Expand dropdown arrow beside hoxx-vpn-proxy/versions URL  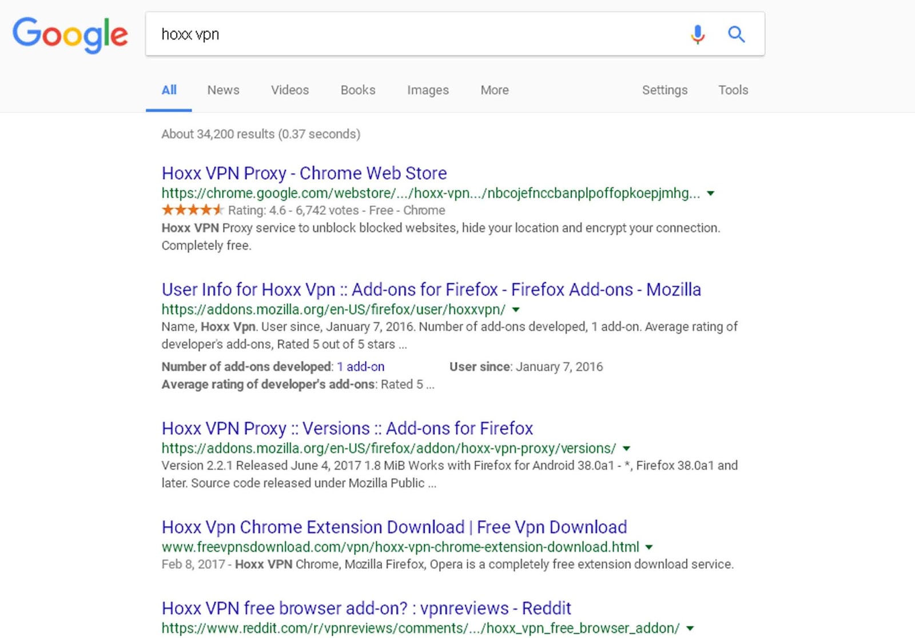click(x=626, y=449)
